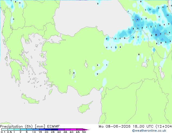
Task: Click the forecast offset "(12+204"
Action: click(x=164, y=126)
